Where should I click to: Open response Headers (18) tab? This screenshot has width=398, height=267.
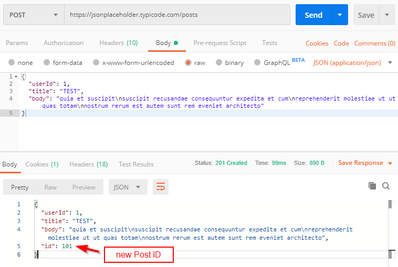tap(89, 164)
